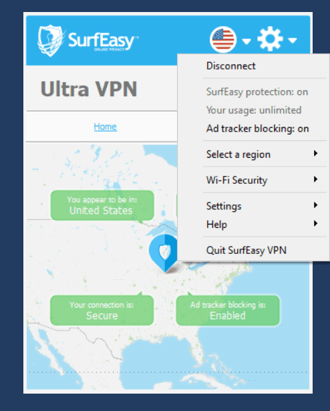Click the United States location bubble
Viewport: 330px width, 411px height.
[x=102, y=205]
